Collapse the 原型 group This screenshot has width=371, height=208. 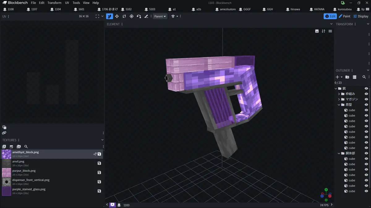click(x=339, y=105)
